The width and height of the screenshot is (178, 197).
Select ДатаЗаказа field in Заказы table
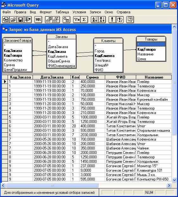58,47
